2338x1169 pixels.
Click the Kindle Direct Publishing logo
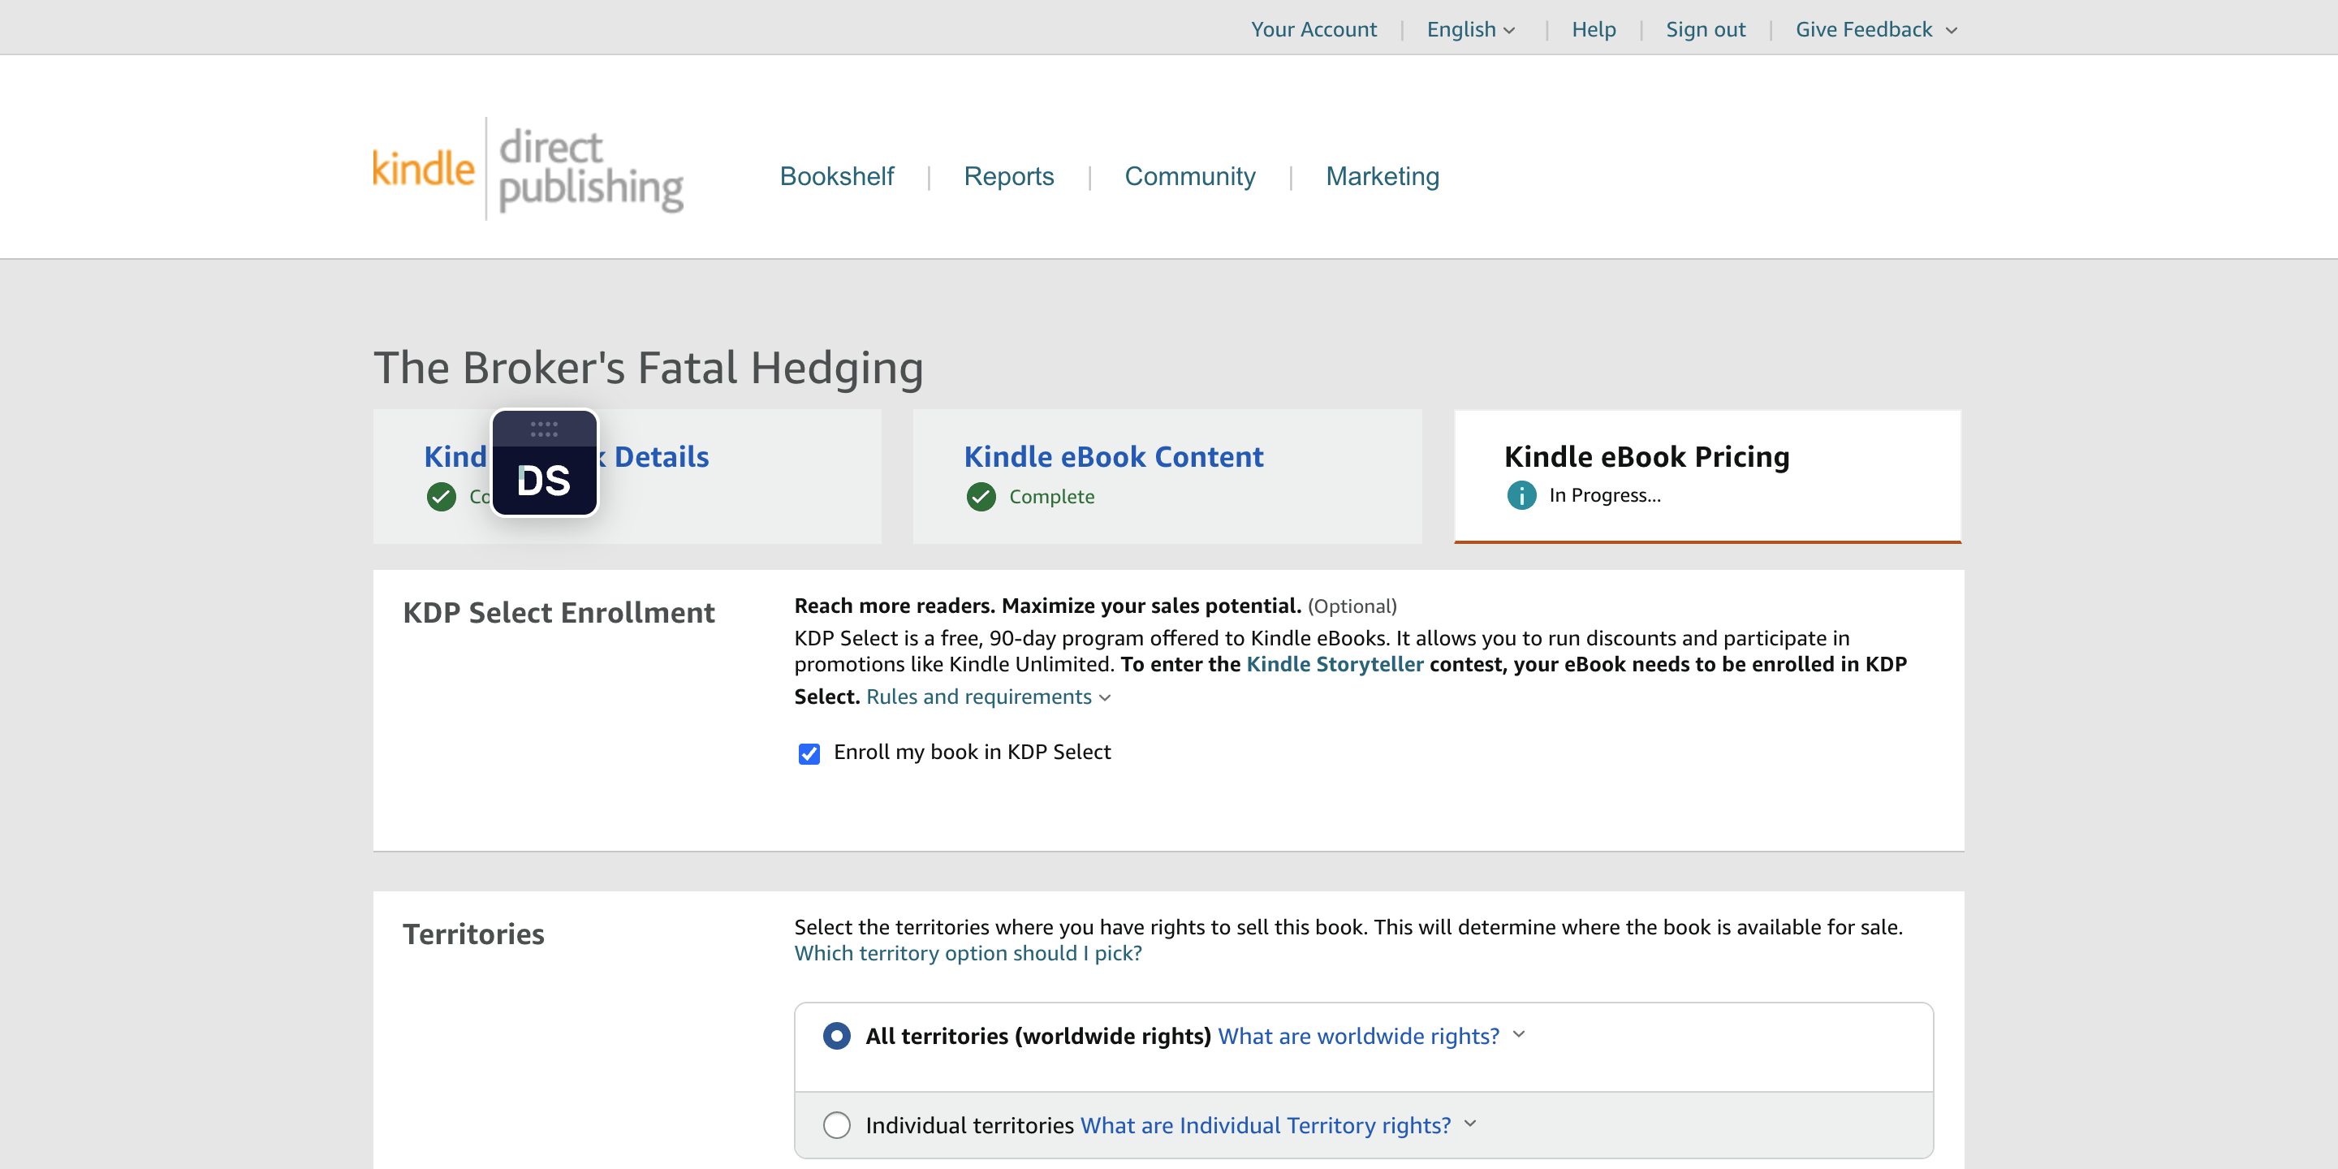click(x=528, y=169)
